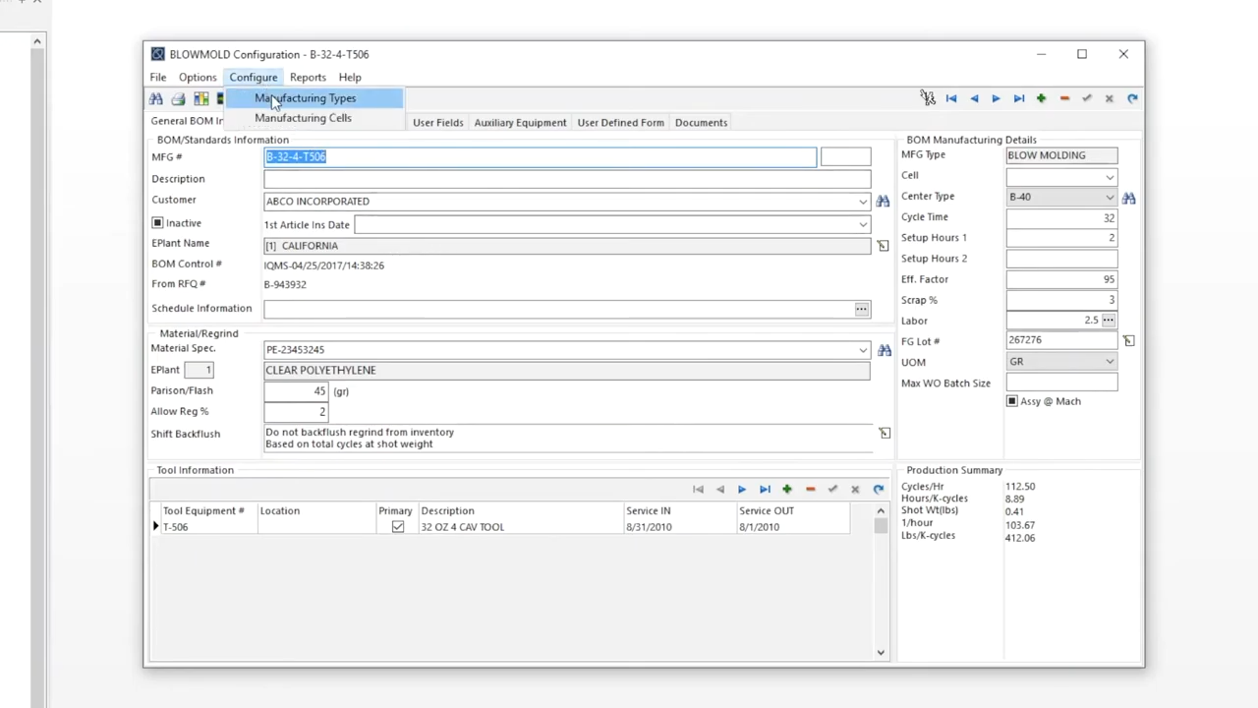1258x708 pixels.
Task: Check the Primary box for tool T-506
Action: pyautogui.click(x=397, y=526)
